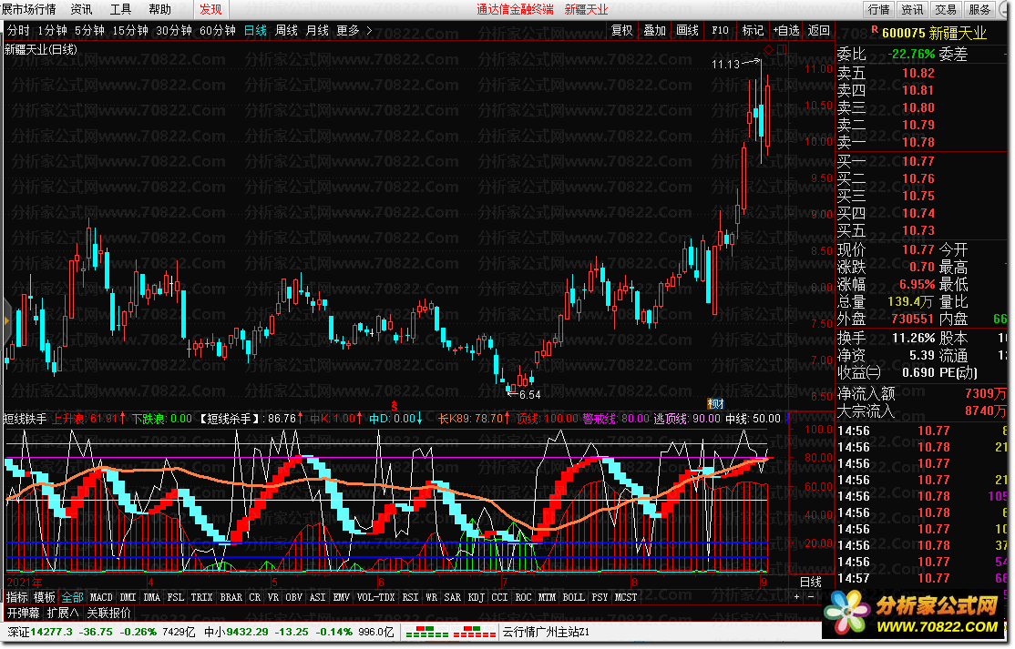Select the 5分钟 period
This screenshot has width=1015, height=649.
pyautogui.click(x=89, y=30)
